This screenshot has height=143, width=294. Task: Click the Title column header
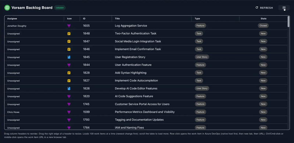tap(152, 19)
